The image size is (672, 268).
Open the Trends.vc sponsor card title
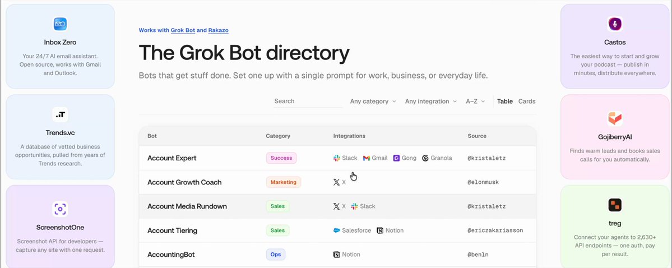pos(60,133)
